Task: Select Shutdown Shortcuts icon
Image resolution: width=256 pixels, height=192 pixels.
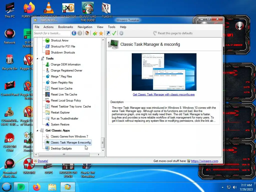Action: 47,52
